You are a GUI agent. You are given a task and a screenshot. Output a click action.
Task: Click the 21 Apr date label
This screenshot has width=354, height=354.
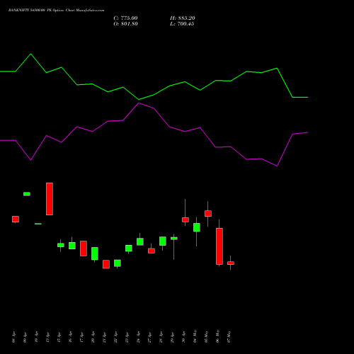coord(104,337)
